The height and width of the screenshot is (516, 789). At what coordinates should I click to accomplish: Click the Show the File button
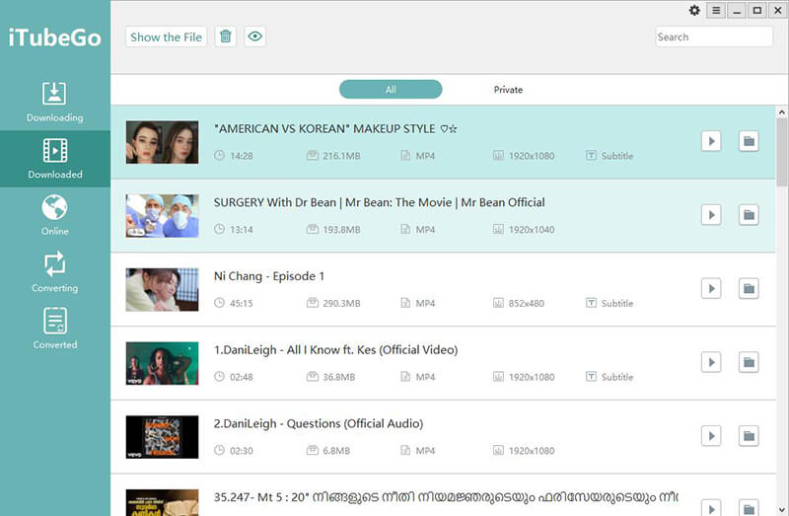pyautogui.click(x=166, y=37)
